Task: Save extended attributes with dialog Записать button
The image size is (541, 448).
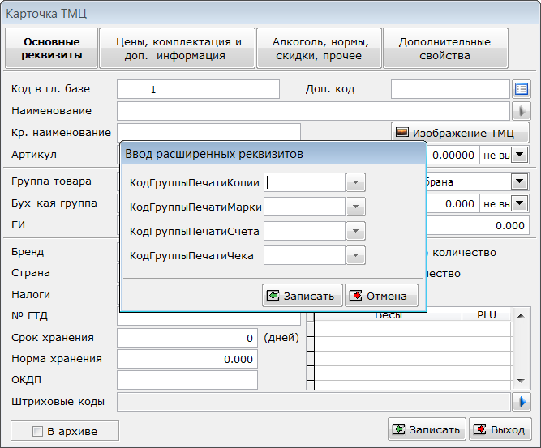Action: (303, 296)
